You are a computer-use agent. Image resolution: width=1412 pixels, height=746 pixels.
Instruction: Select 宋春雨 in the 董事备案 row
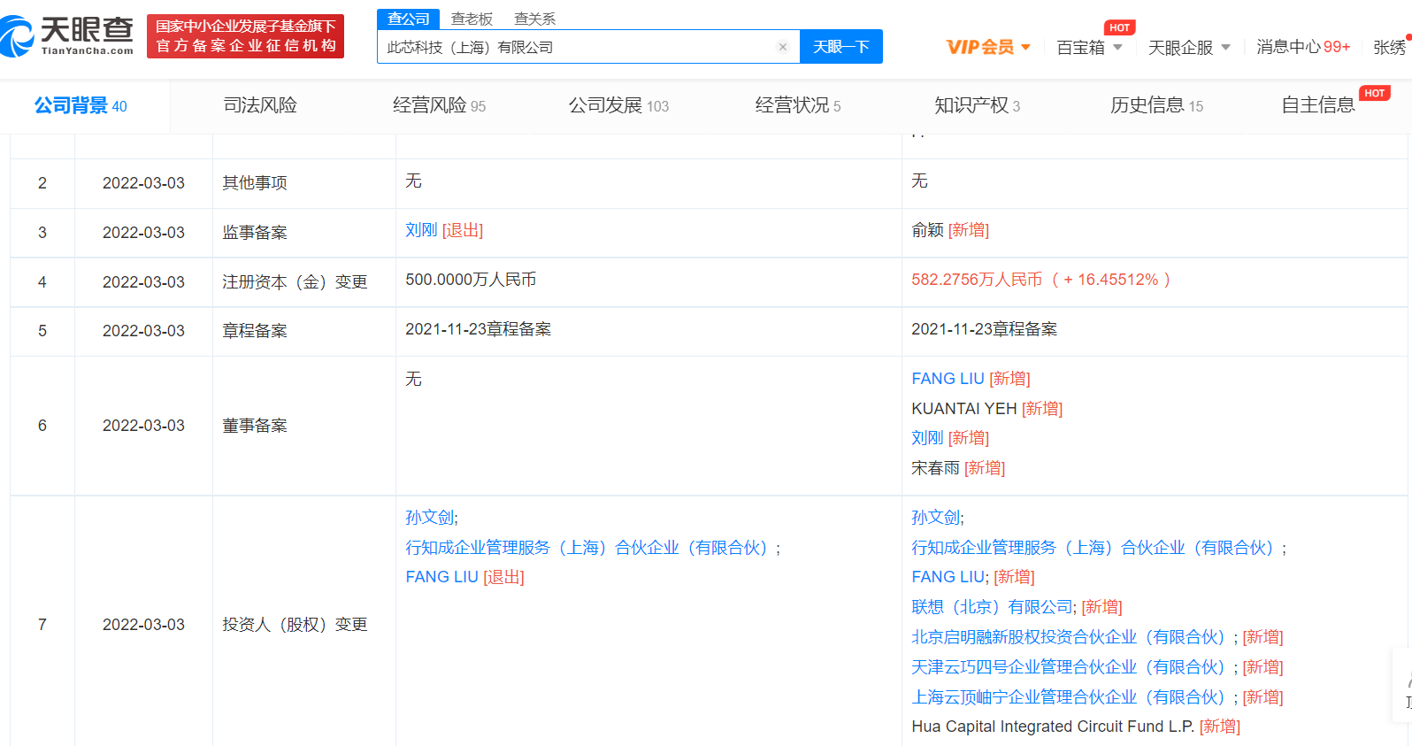935,468
